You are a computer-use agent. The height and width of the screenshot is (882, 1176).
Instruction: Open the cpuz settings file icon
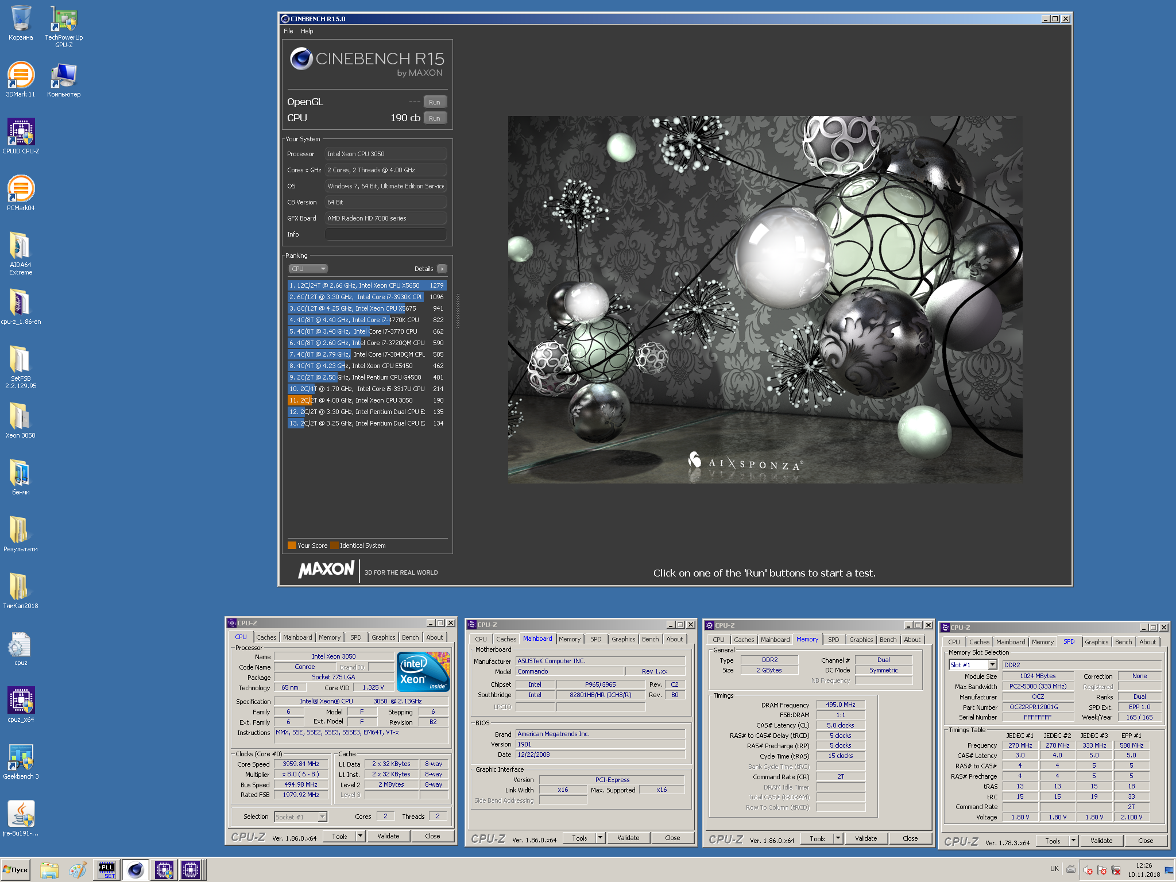(21, 648)
